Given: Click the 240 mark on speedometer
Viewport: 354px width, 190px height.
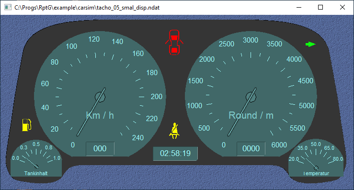Looking at the screenshot, I should click(x=137, y=138).
